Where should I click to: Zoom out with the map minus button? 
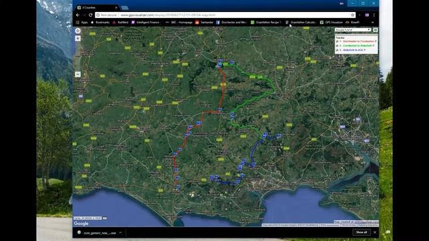tap(78, 74)
